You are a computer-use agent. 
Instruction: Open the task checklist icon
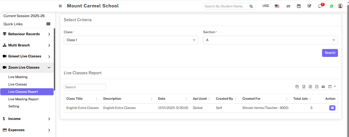pyautogui.click(x=309, y=6)
